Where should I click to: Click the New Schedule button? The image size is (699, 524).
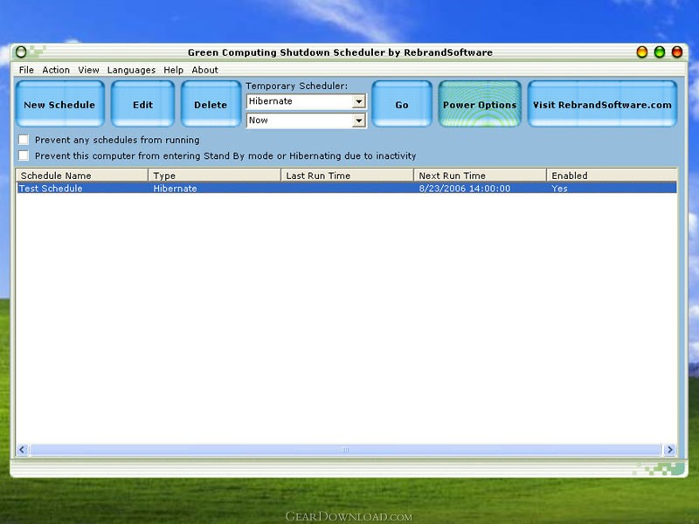coord(59,104)
